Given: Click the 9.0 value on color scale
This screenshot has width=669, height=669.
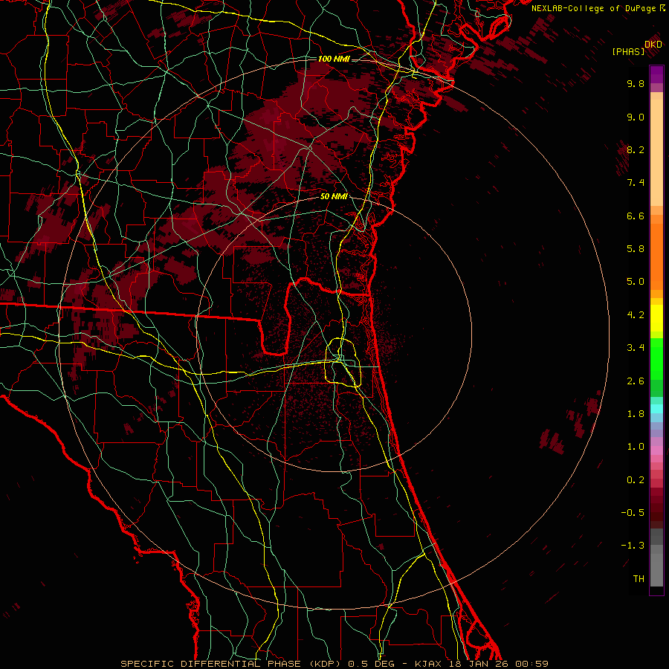Looking at the screenshot, I should tap(636, 117).
